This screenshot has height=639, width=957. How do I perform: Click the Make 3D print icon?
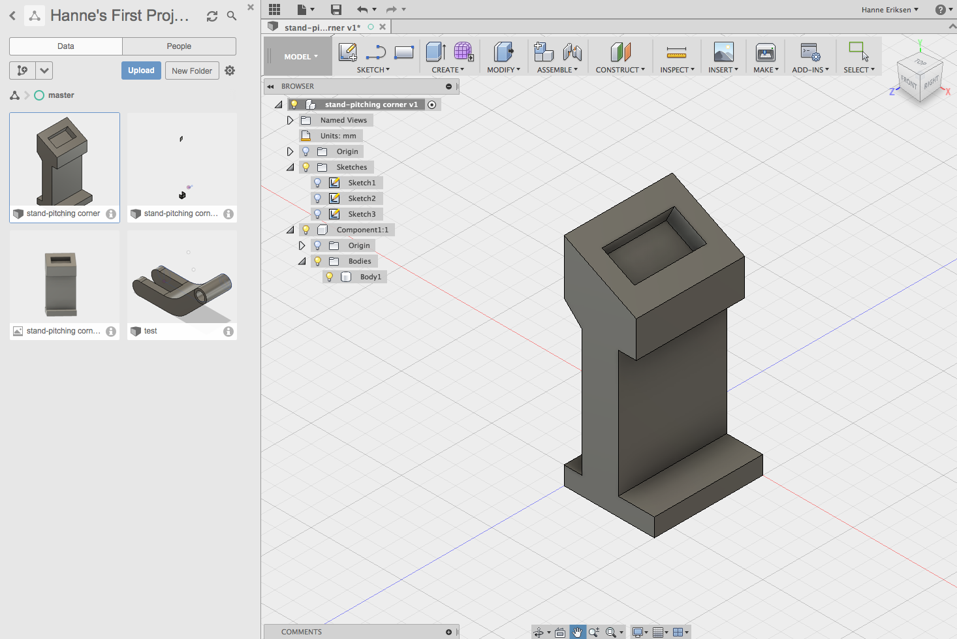[766, 52]
